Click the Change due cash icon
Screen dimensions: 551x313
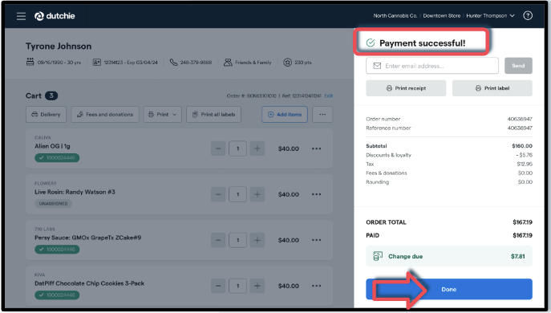pyautogui.click(x=378, y=256)
